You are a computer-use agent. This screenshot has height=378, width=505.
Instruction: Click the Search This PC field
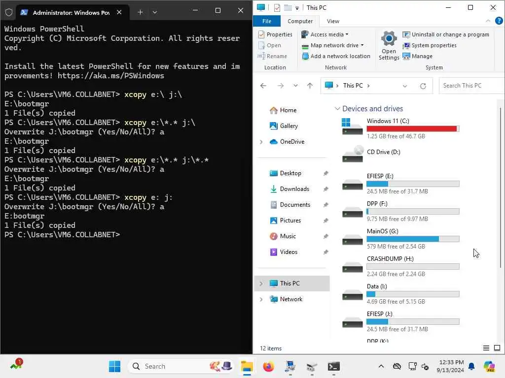point(471,86)
